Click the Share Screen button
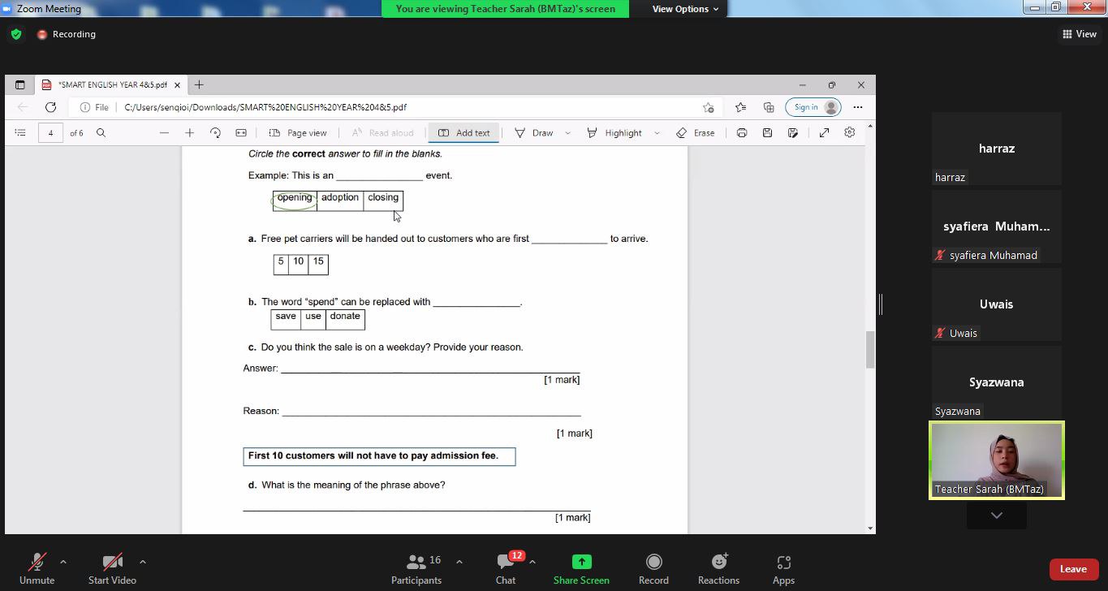This screenshot has width=1108, height=591. tap(581, 568)
